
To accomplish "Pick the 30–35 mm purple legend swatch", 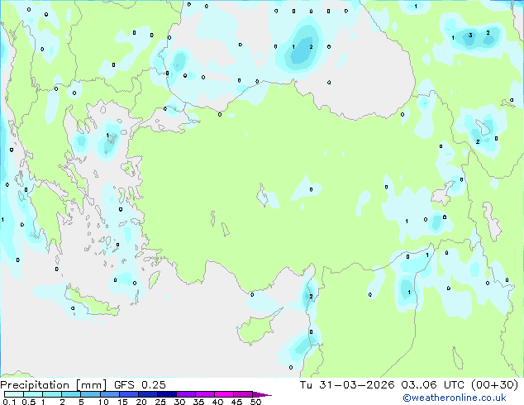I will pyautogui.click(x=186, y=394).
